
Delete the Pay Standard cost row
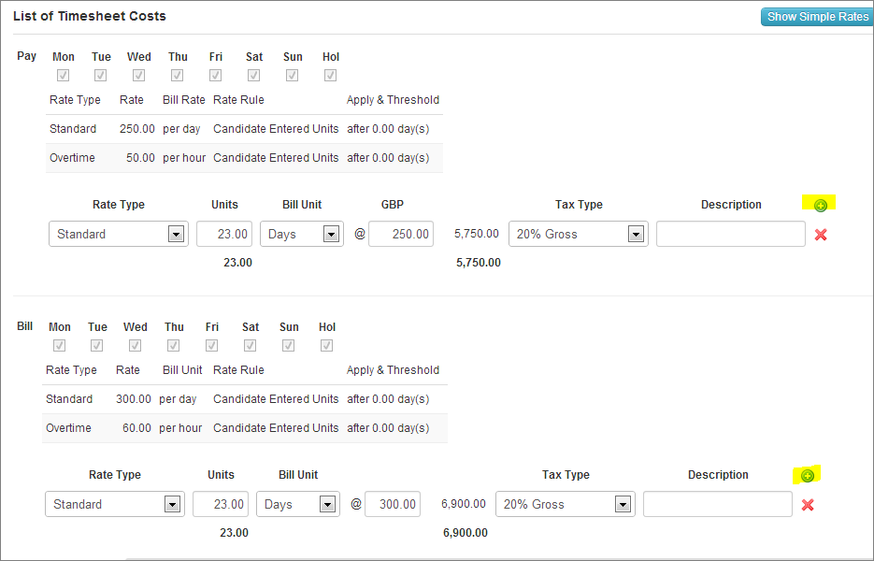821,235
